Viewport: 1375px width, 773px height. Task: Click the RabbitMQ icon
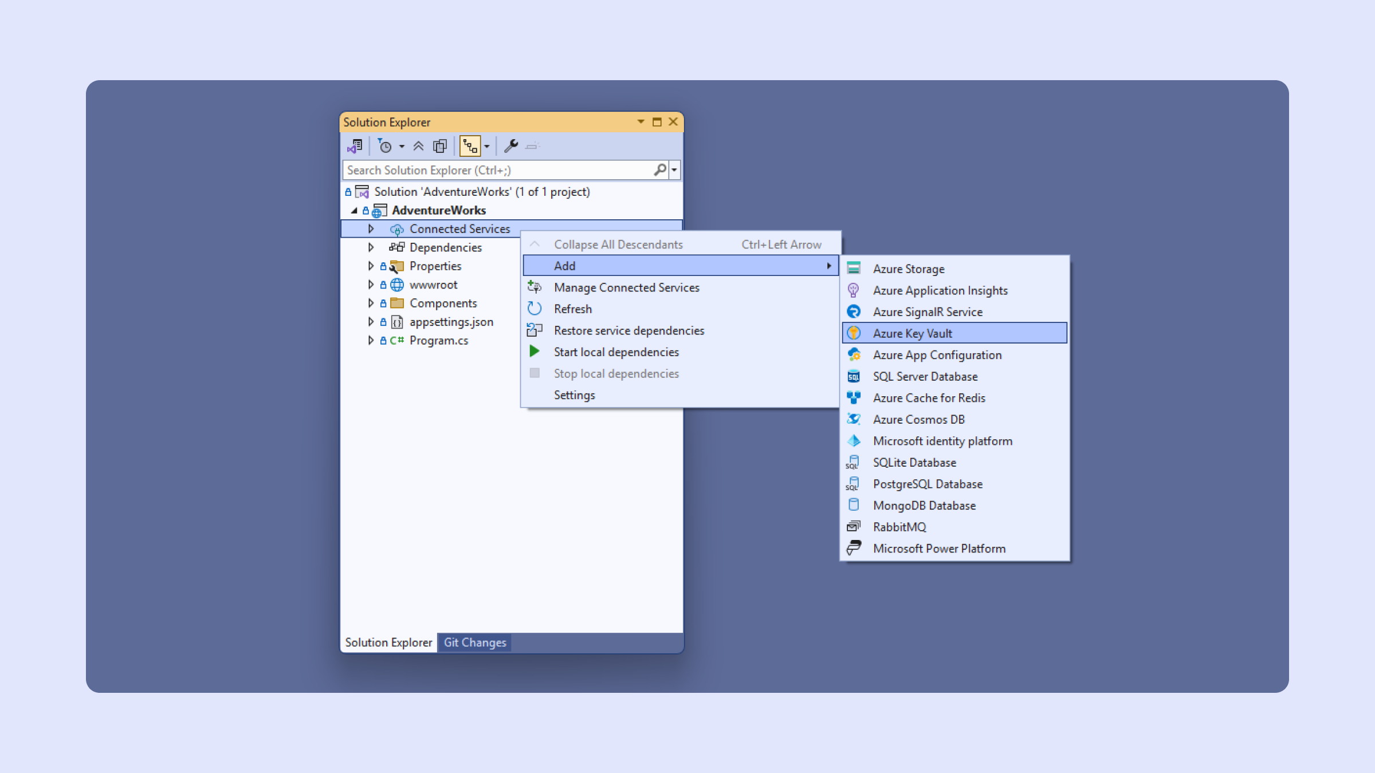pos(854,526)
